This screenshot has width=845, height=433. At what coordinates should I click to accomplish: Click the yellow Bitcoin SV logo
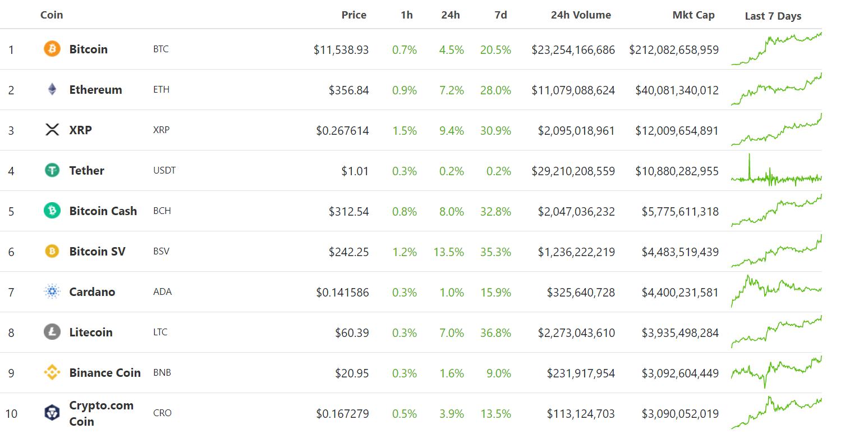tap(52, 251)
